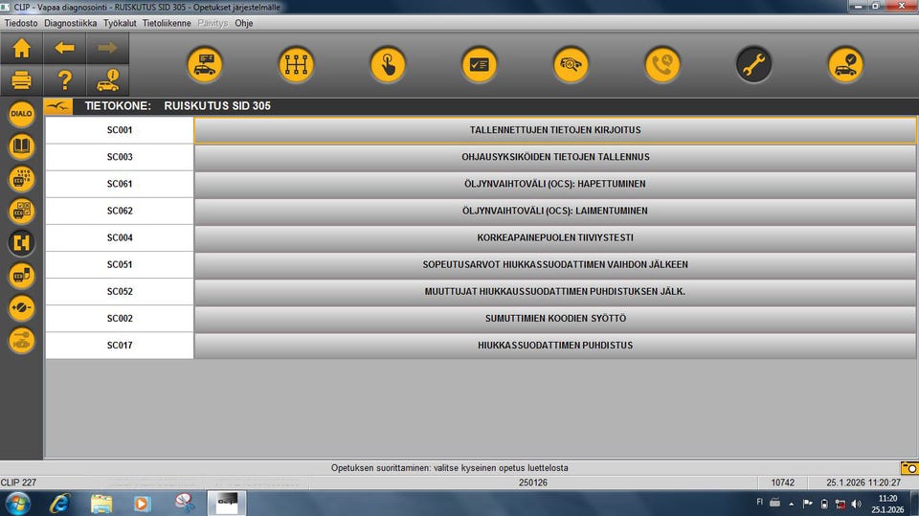Image resolution: width=919 pixels, height=516 pixels.
Task: Click the 10742 status bar value
Action: [782, 482]
